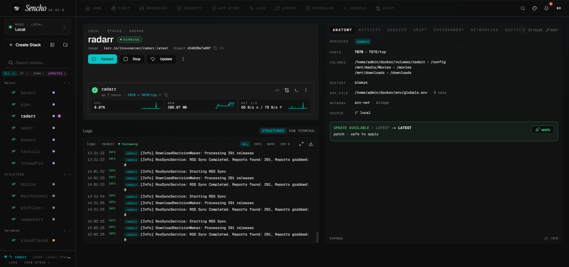Filter logs to ALL levels
Image resolution: width=569 pixels, height=267 pixels.
coord(245,144)
